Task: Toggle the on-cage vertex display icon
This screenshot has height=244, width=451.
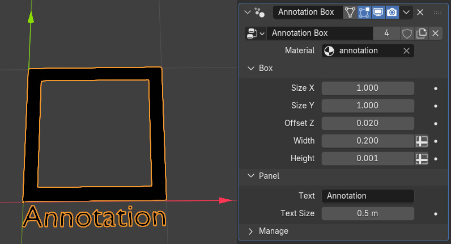Action: (350, 12)
